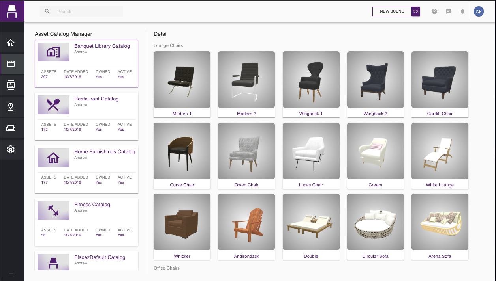Click the Modern 1 label
The height and width of the screenshot is (281, 496).
(x=182, y=114)
